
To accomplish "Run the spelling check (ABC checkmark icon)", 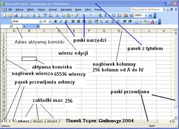I will pos(45,15).
